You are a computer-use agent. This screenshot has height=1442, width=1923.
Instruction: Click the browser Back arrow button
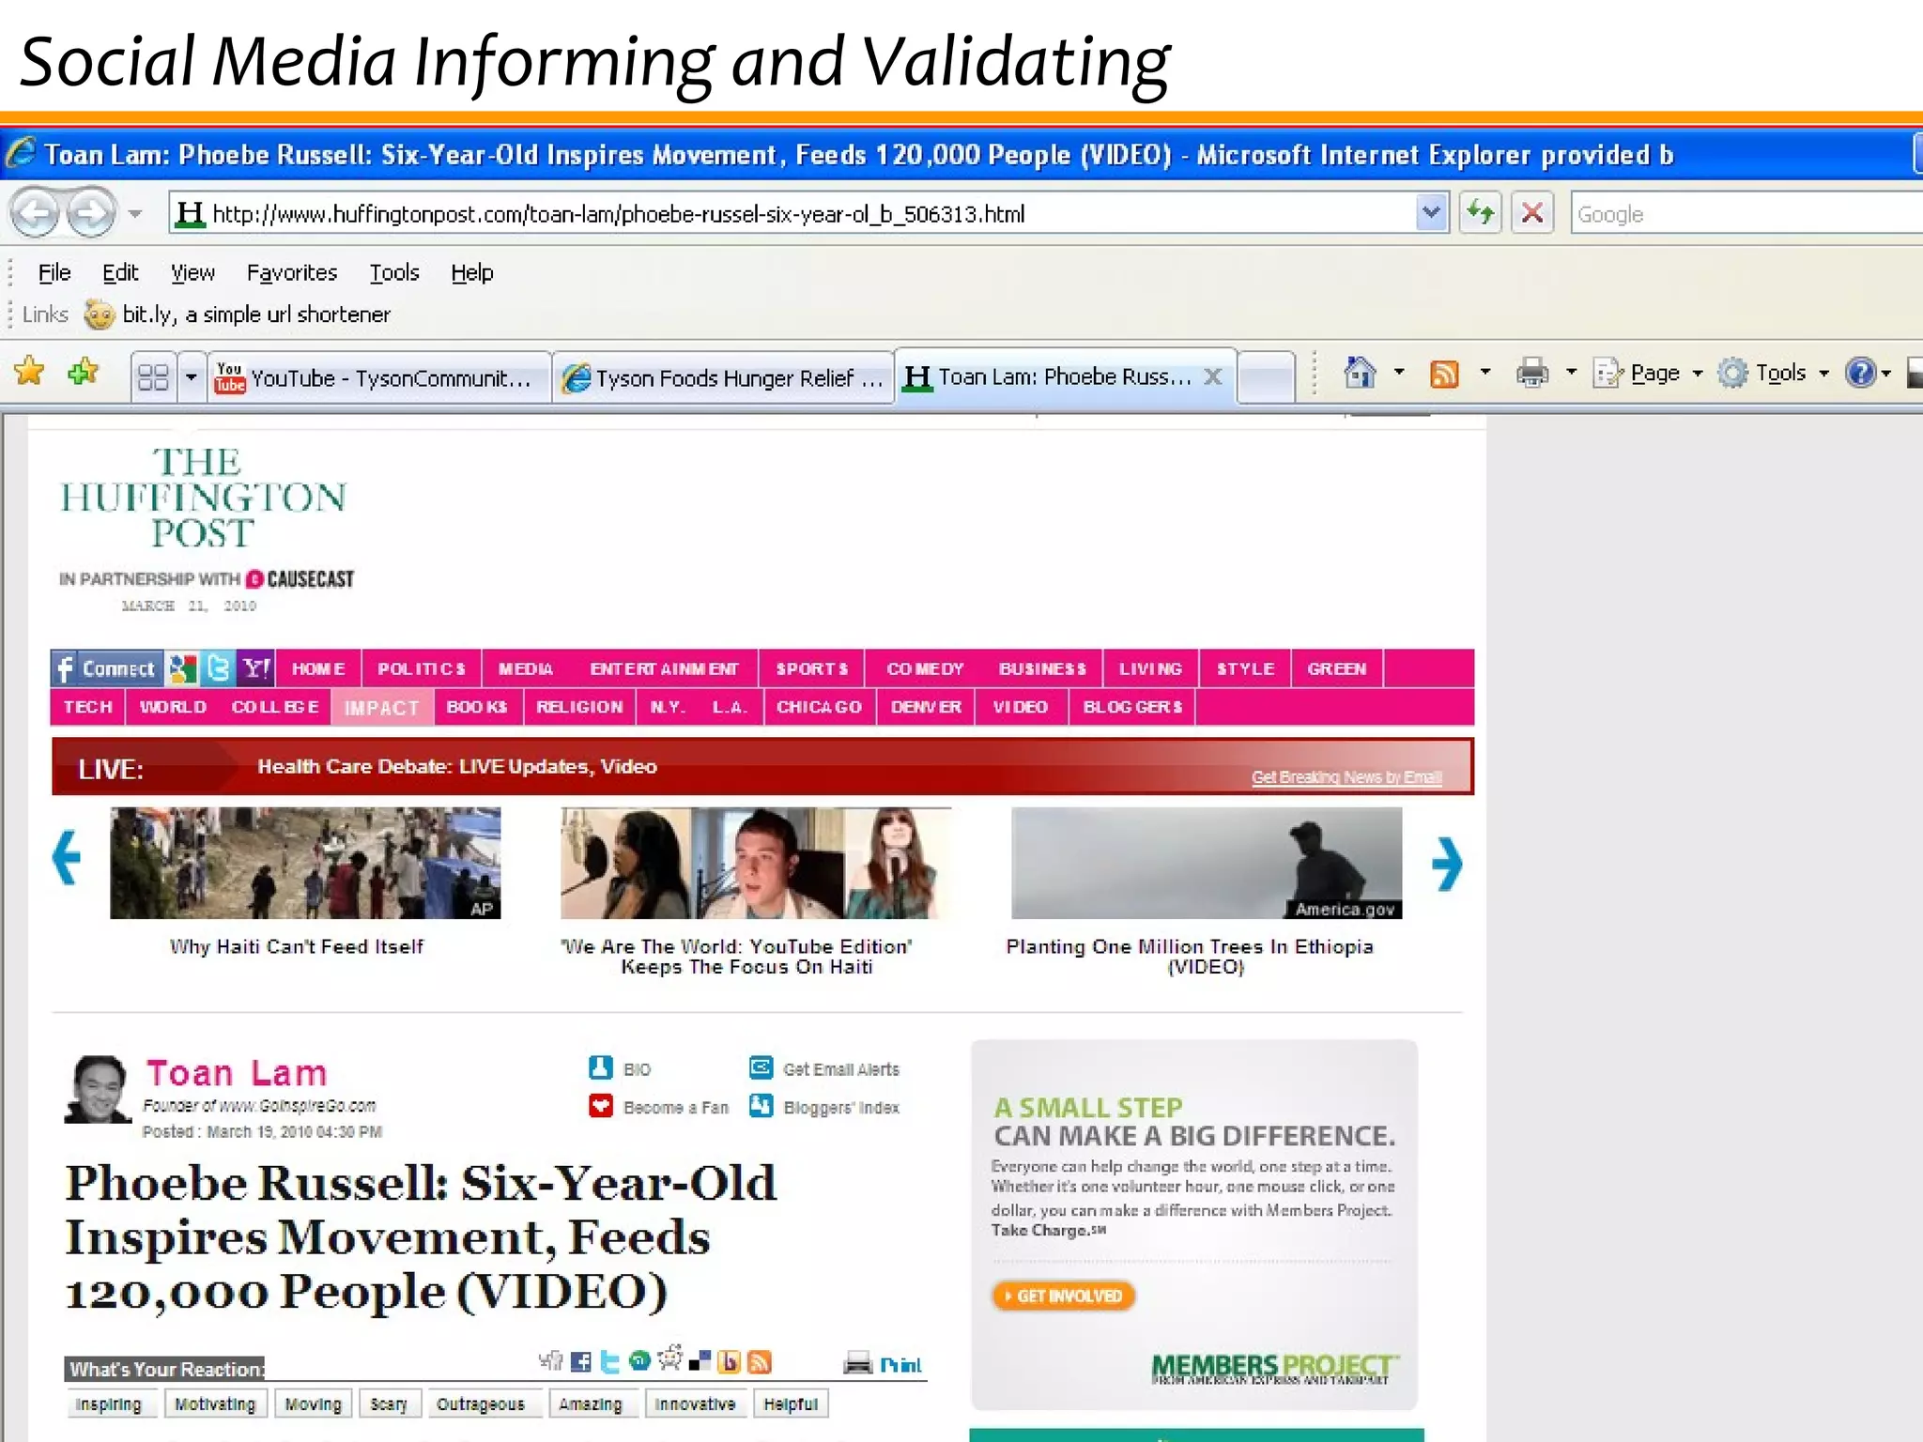[36, 213]
